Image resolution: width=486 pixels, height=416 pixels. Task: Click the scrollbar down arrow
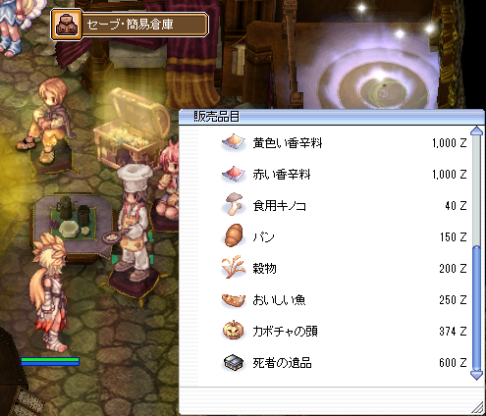pyautogui.click(x=476, y=375)
